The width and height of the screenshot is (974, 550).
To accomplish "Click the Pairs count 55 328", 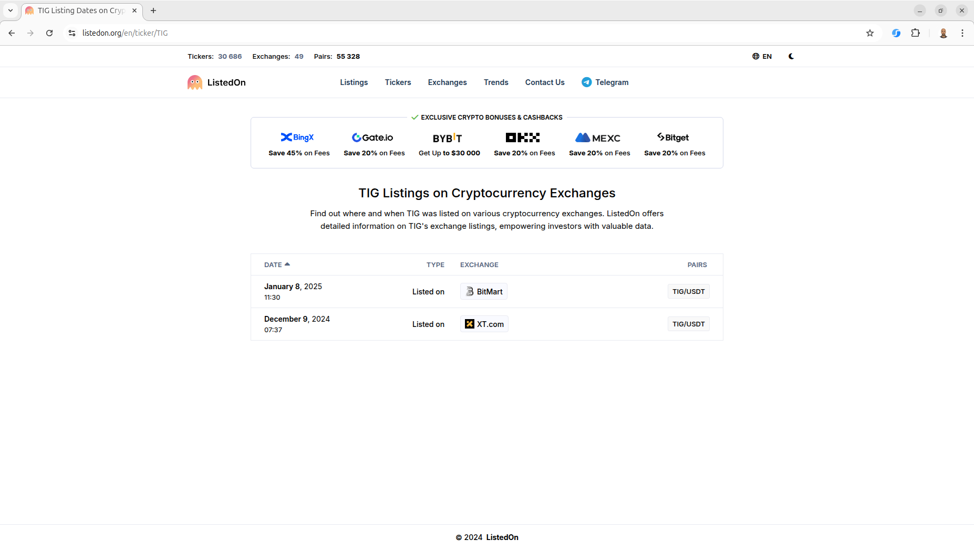I will [x=348, y=57].
